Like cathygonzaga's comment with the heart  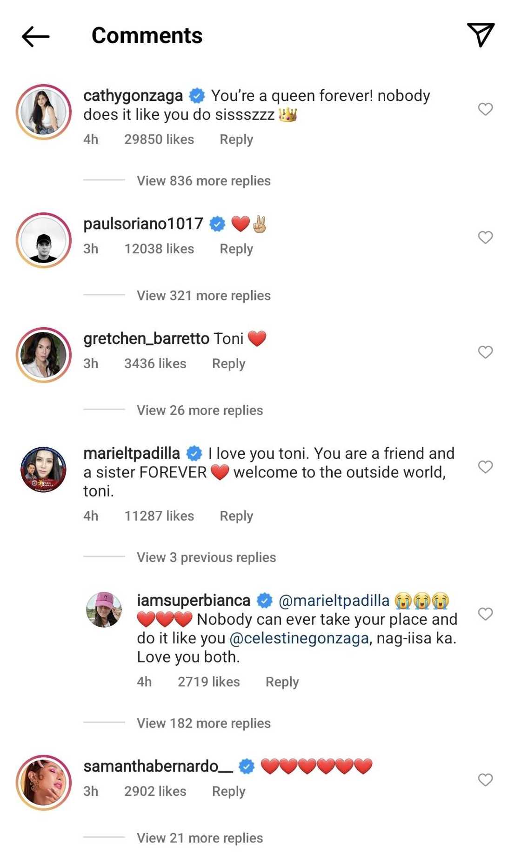pyautogui.click(x=485, y=109)
